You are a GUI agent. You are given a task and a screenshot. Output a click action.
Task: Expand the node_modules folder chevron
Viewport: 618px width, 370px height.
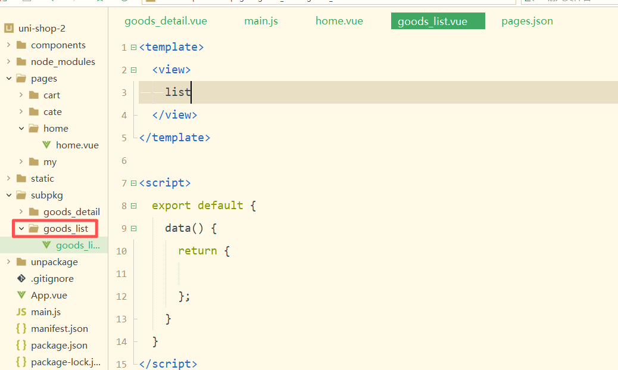coord(9,61)
